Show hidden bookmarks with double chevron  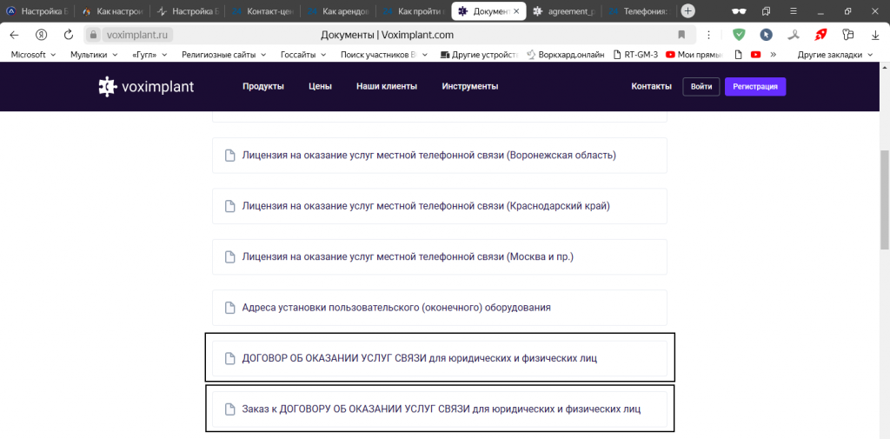pos(773,55)
